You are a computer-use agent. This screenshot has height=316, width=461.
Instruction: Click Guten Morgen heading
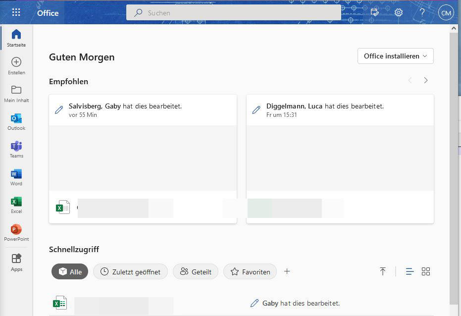pyautogui.click(x=82, y=57)
